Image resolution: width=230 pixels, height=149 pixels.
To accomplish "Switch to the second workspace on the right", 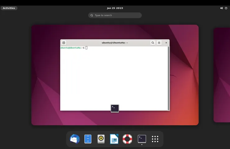I will (222, 75).
